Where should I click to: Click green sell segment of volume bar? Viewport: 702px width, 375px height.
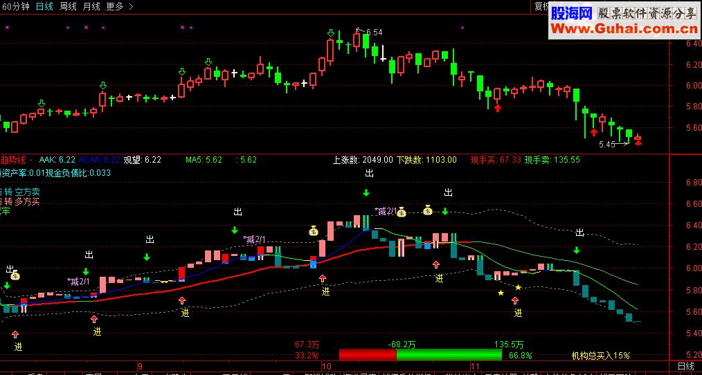point(449,356)
